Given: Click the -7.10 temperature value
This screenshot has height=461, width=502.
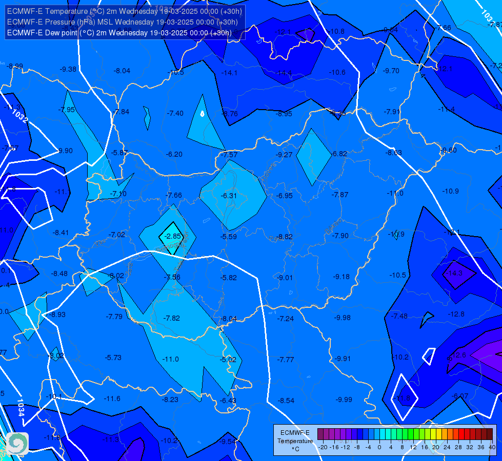Looking at the screenshot, I should coord(118,194).
